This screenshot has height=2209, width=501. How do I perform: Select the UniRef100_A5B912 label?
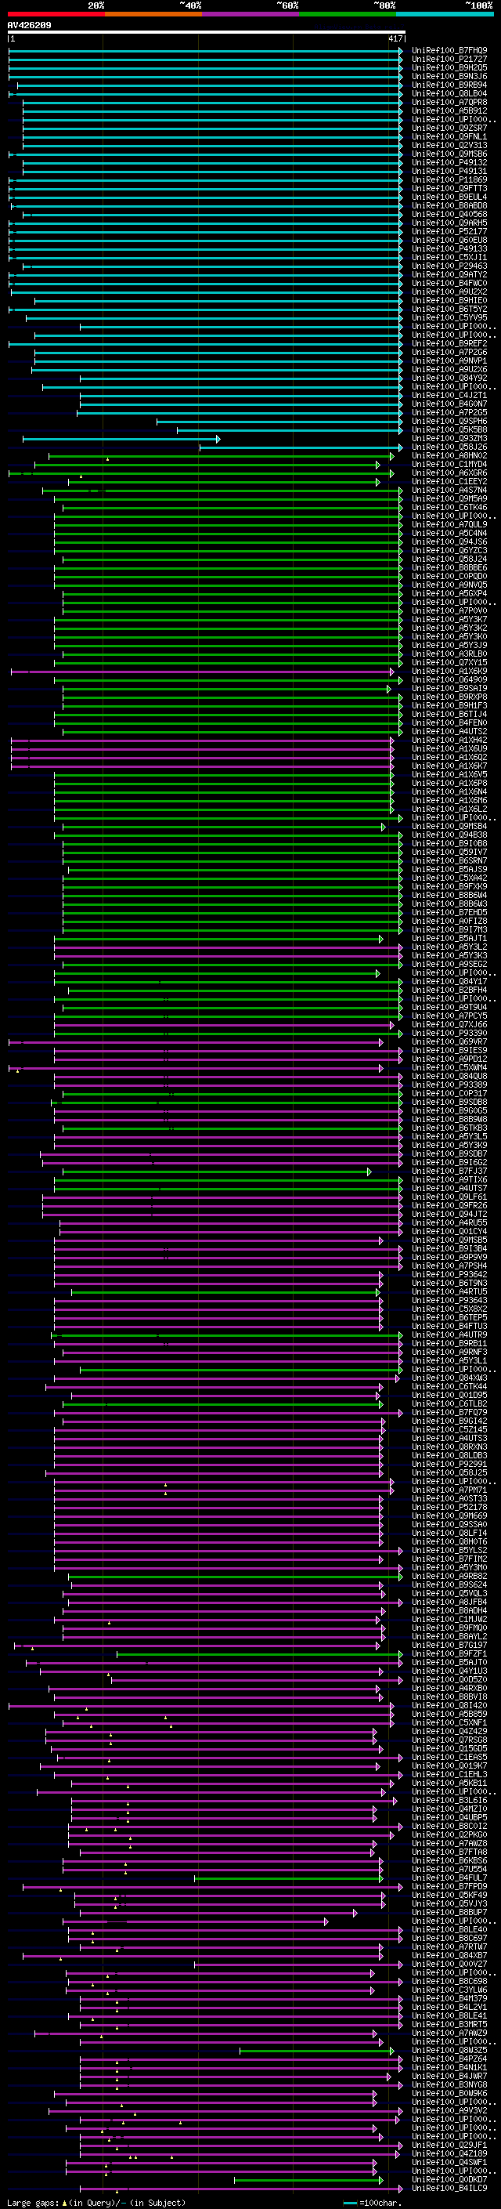[449, 110]
